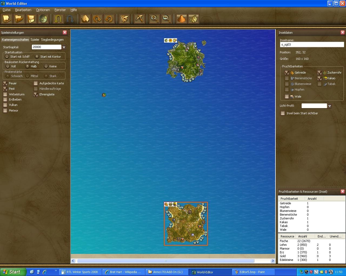Select the Karteneigenschaften tab
The image size is (346, 276).
pos(15,40)
